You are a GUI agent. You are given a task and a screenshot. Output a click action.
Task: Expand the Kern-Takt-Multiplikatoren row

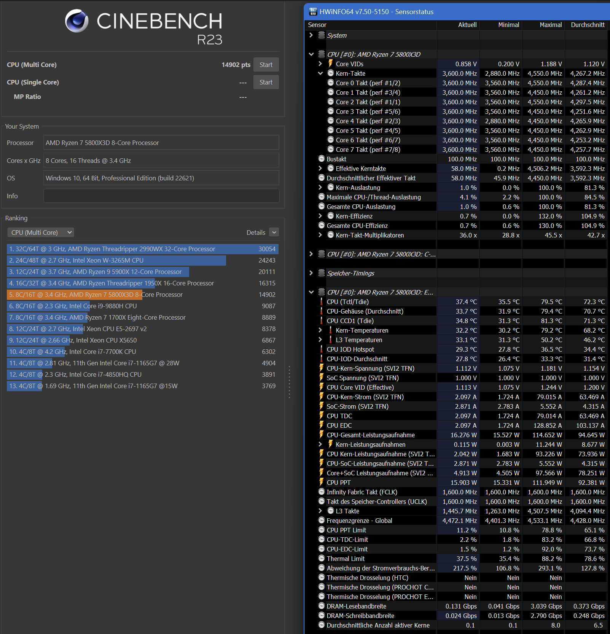(320, 235)
